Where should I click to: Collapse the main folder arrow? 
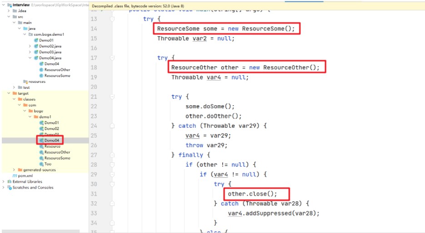coord(14,23)
